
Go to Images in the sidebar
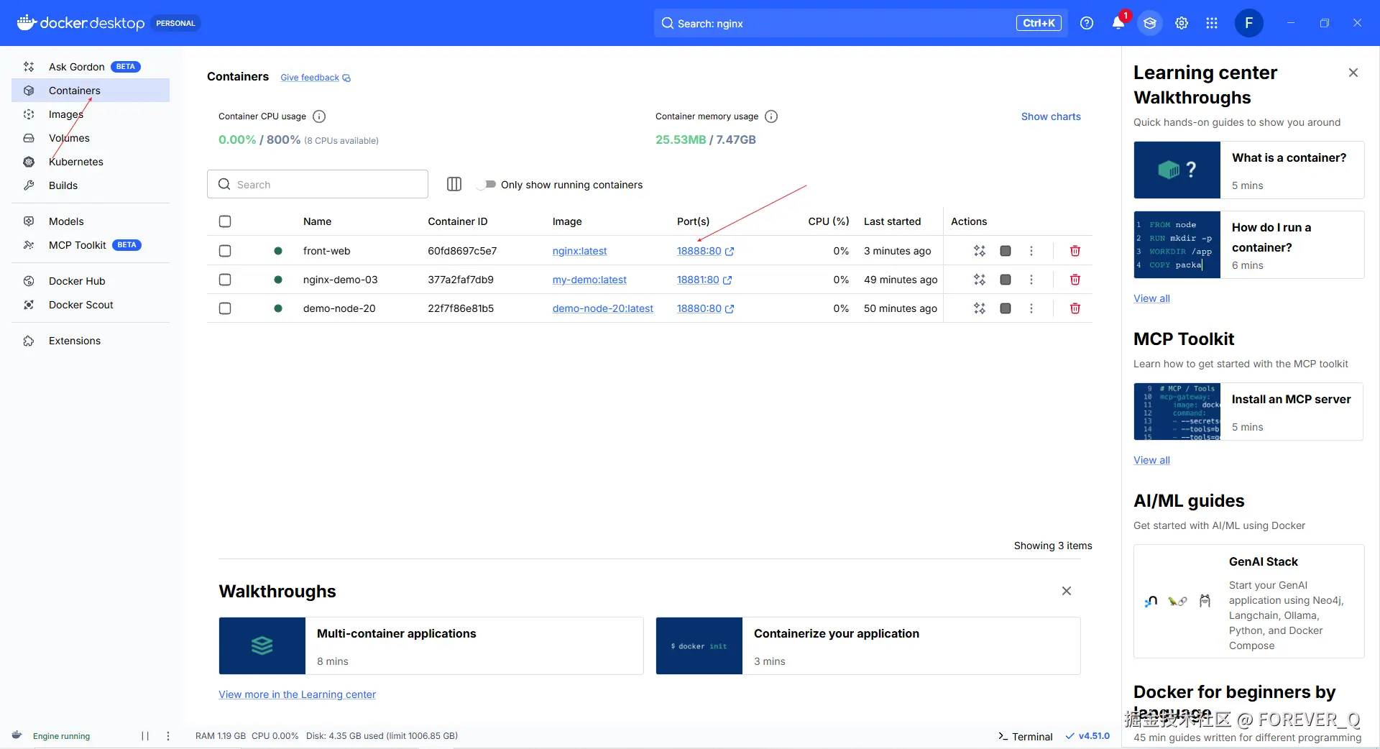[91, 114]
